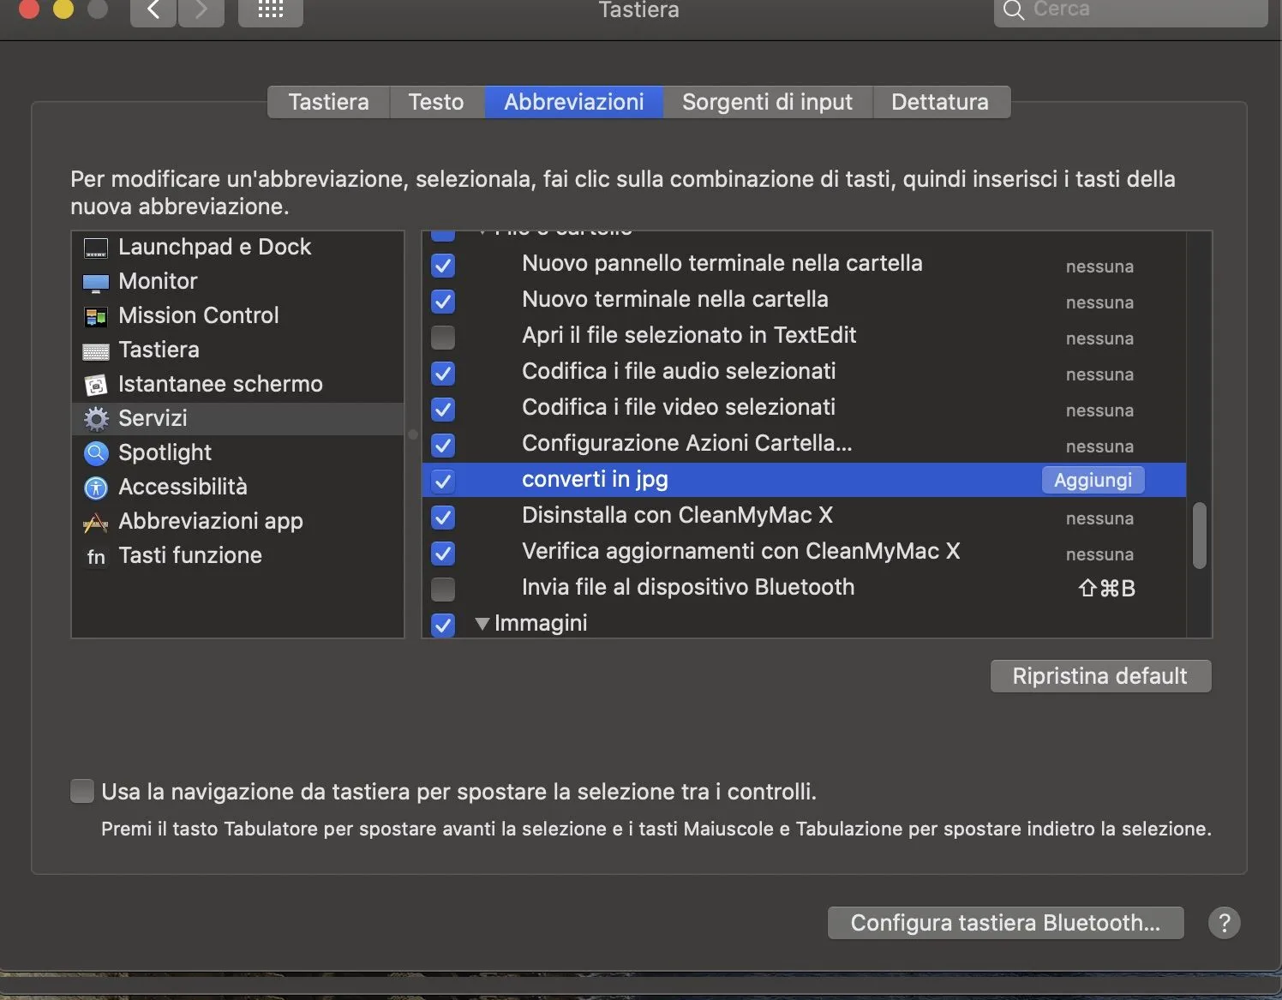Toggle keyboard navigation between controls checkbox

click(82, 791)
